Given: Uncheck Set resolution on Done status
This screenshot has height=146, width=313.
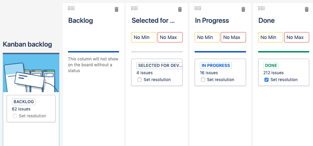Looking at the screenshot, I should point(267,80).
